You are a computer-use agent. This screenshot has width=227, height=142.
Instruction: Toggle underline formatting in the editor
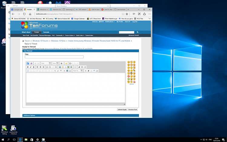34,67
